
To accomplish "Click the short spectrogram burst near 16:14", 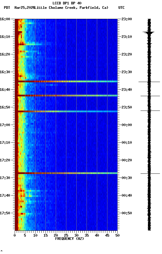I will [30, 44].
